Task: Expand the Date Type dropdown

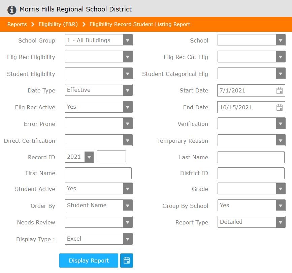Action: point(127,90)
